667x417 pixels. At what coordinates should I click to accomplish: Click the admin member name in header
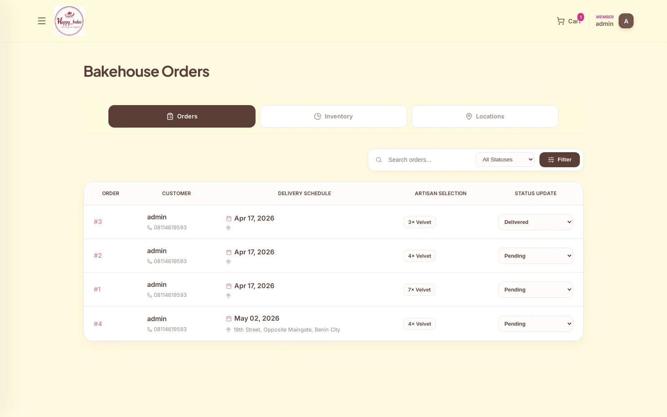604,24
